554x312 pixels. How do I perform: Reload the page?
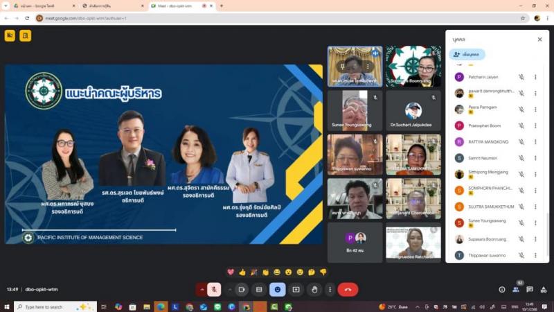pyautogui.click(x=27, y=18)
